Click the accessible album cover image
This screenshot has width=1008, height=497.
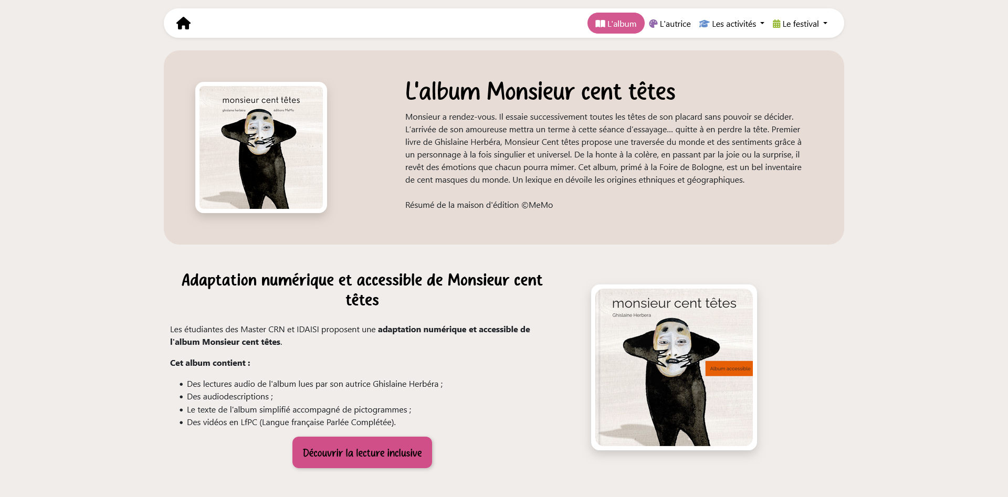pyautogui.click(x=674, y=367)
